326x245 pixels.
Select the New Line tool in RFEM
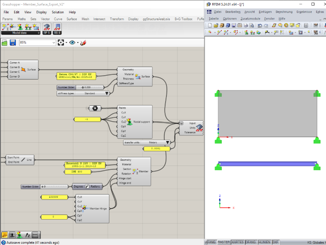coord(219,32)
